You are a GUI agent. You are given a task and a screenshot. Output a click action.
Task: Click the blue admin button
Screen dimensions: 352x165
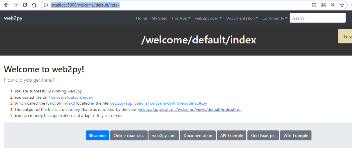coord(97,135)
